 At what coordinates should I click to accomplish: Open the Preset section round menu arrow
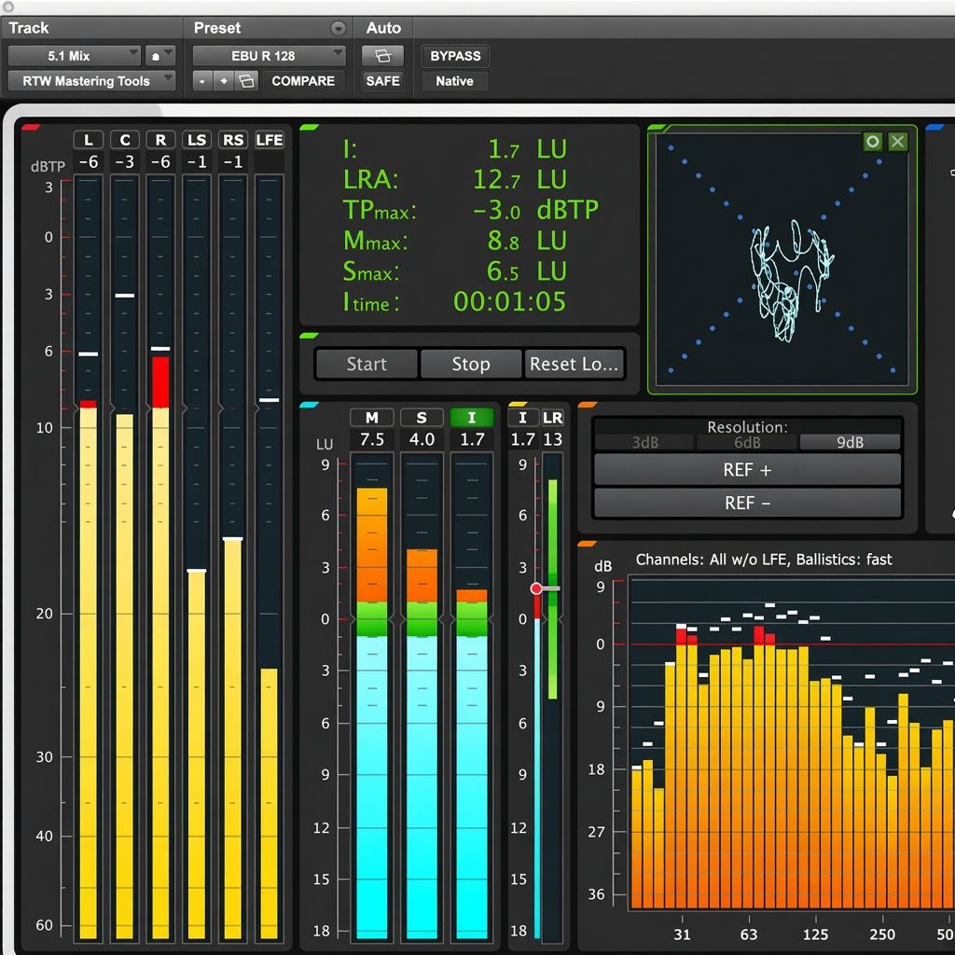[338, 28]
